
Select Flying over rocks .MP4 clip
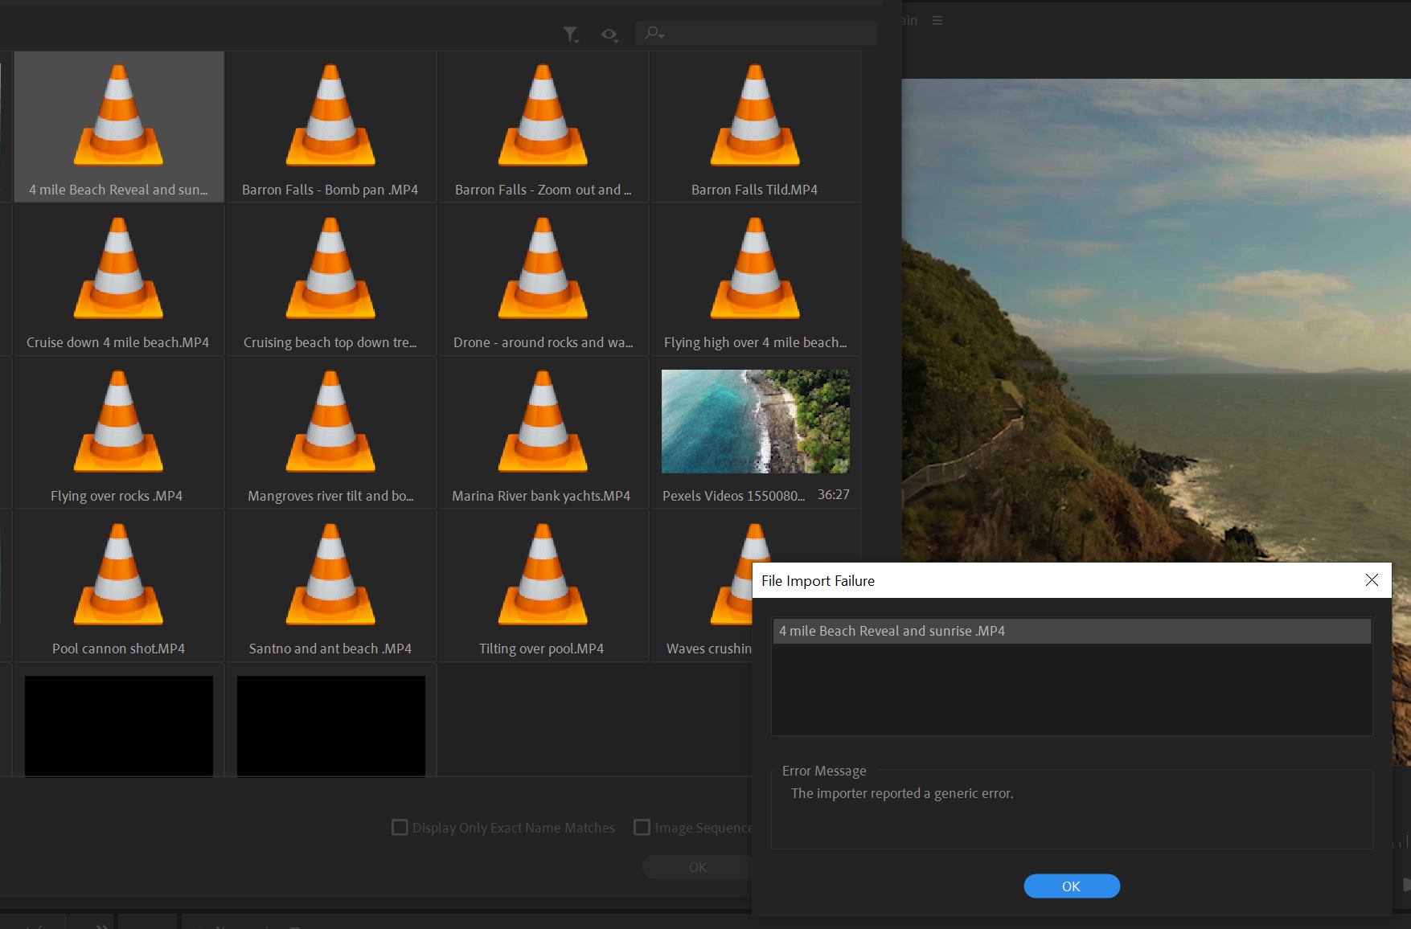click(118, 432)
